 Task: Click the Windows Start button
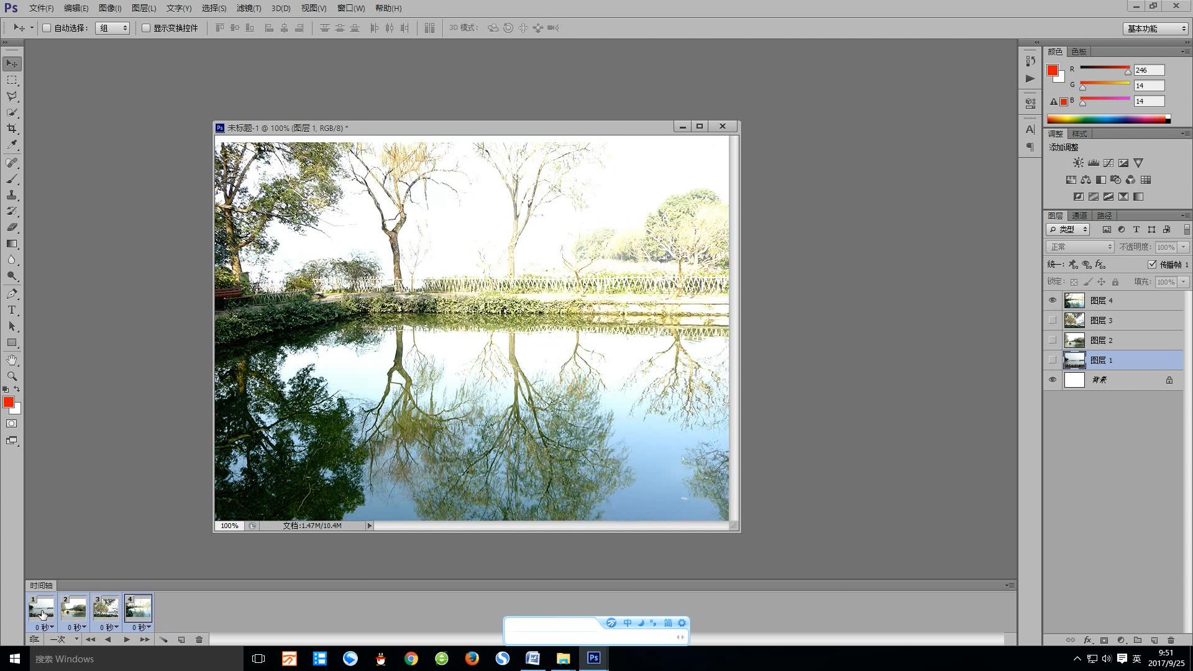tap(15, 659)
